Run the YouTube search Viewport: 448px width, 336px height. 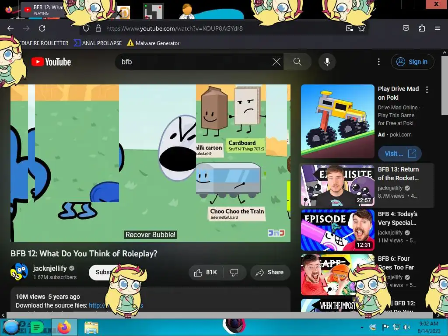click(297, 62)
